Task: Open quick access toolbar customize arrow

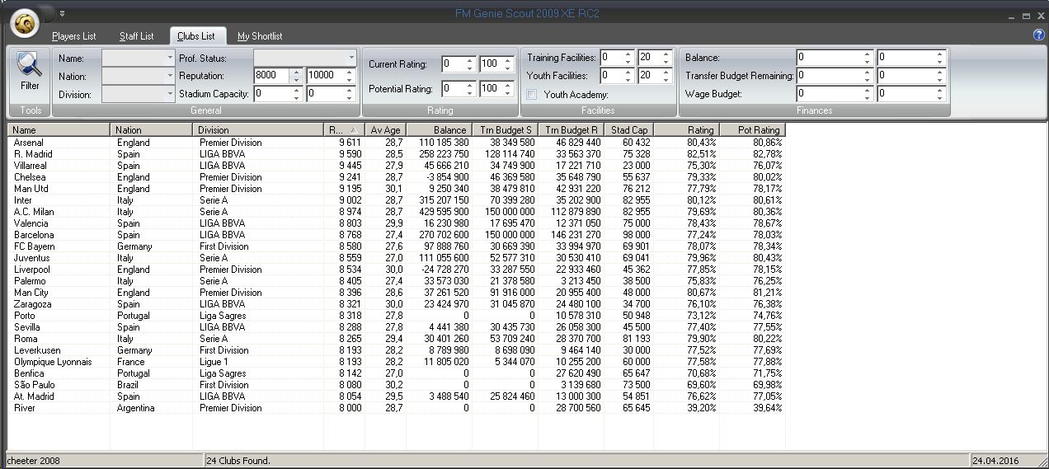Action: (63, 13)
